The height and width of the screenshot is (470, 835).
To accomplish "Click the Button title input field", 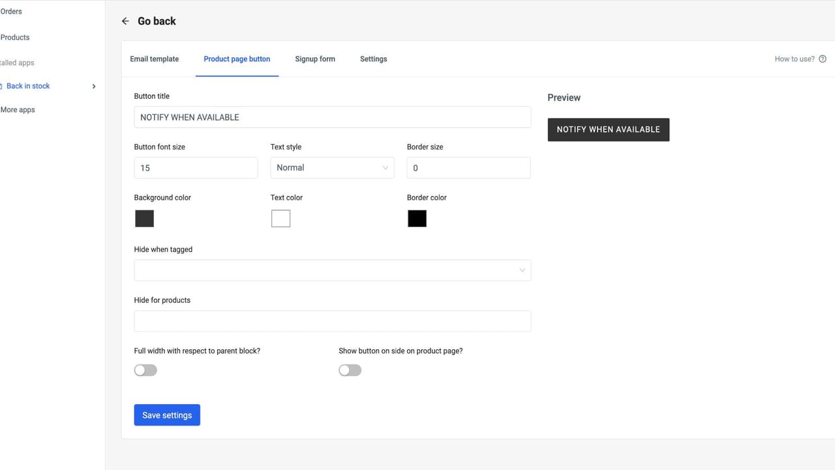I will tap(333, 117).
